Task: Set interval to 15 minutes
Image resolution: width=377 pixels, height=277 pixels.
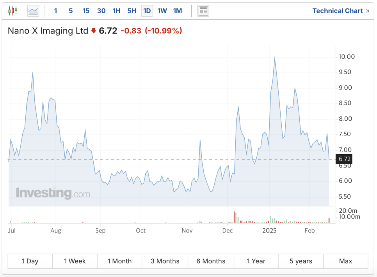Action: 86,11
